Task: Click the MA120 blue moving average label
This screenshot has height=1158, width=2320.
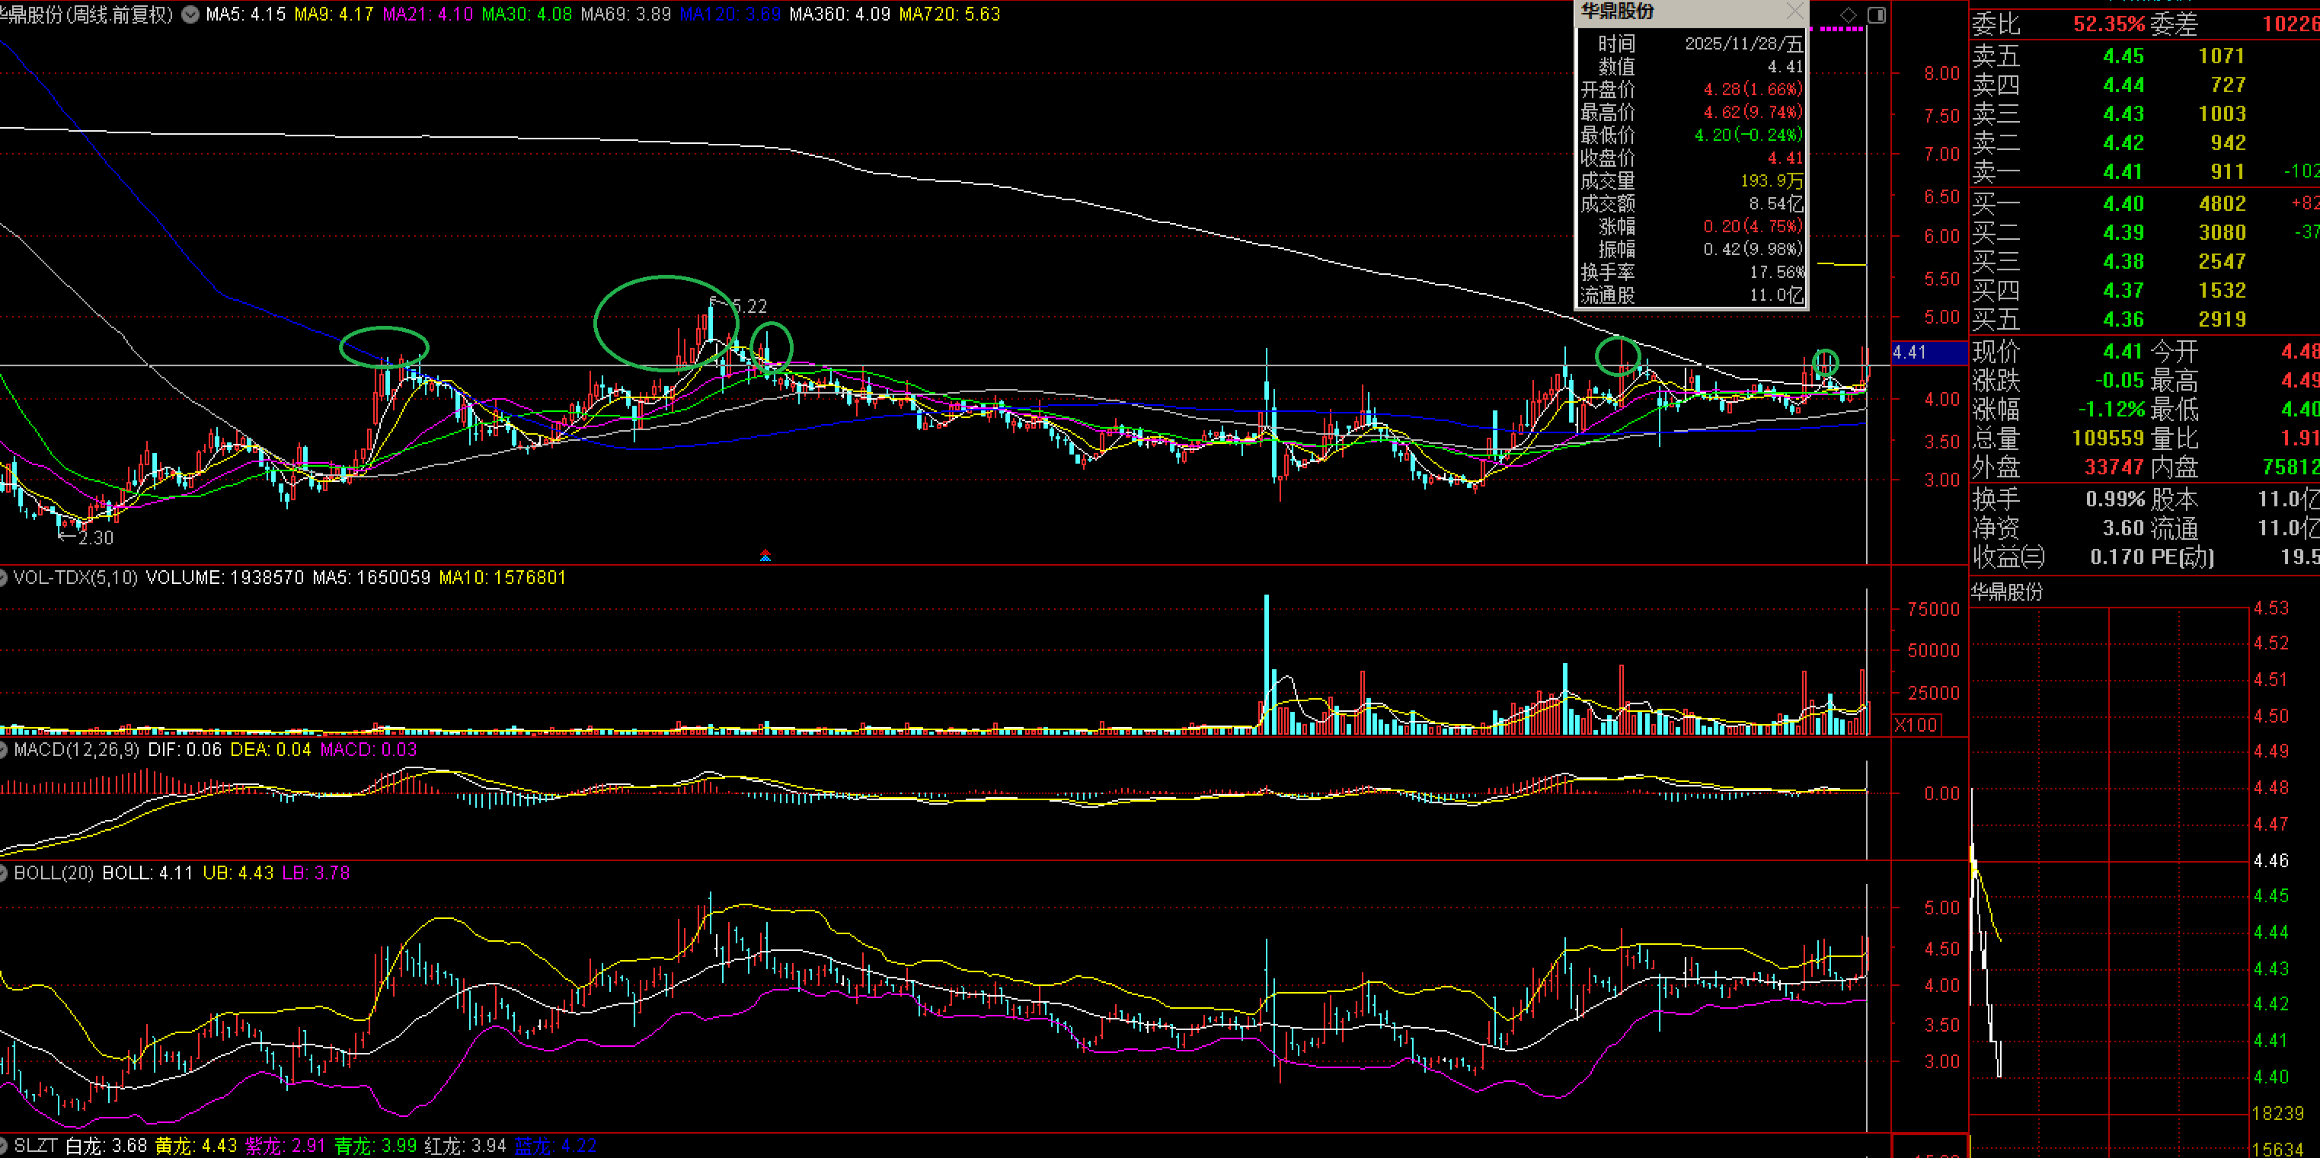Action: click(x=730, y=14)
